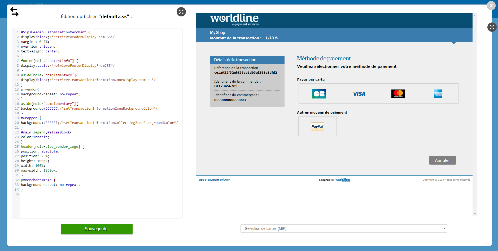
Task: Expand the CSS editor to fullscreen
Action: 181,12
